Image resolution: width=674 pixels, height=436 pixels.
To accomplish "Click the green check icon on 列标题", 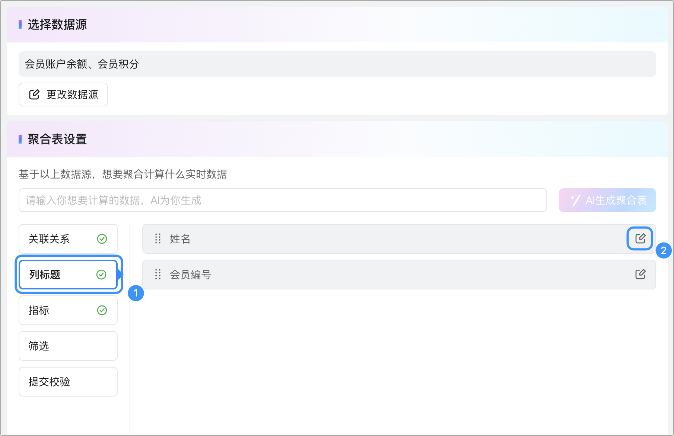I will click(x=101, y=275).
